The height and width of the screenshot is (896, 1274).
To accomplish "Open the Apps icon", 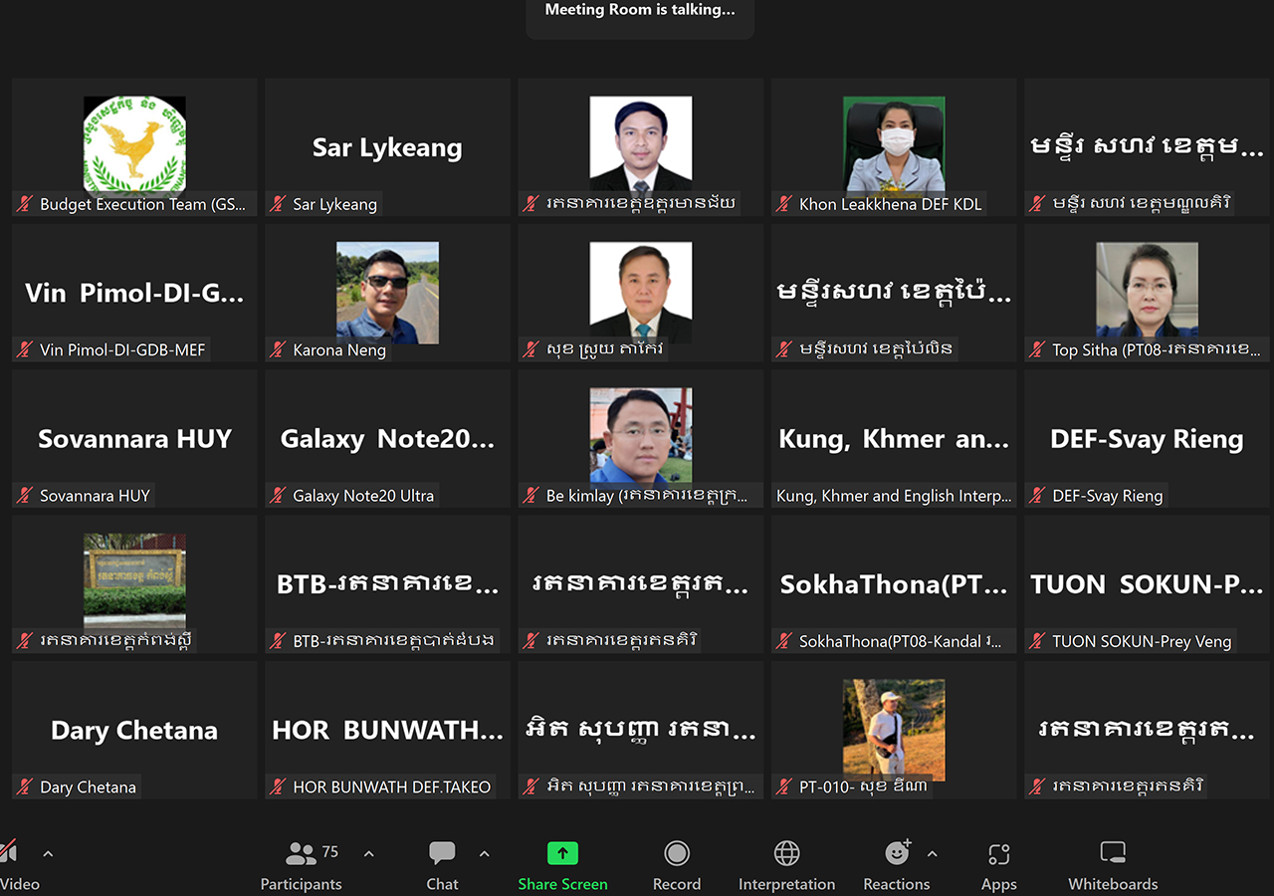I will (999, 854).
